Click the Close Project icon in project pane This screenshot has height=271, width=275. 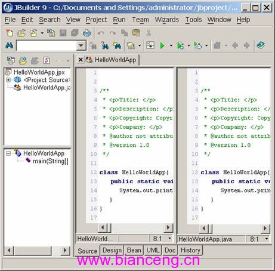point(11,60)
